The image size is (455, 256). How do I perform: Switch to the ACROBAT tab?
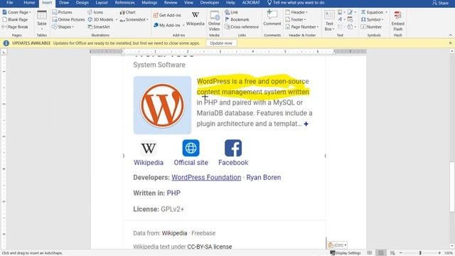coord(251,3)
